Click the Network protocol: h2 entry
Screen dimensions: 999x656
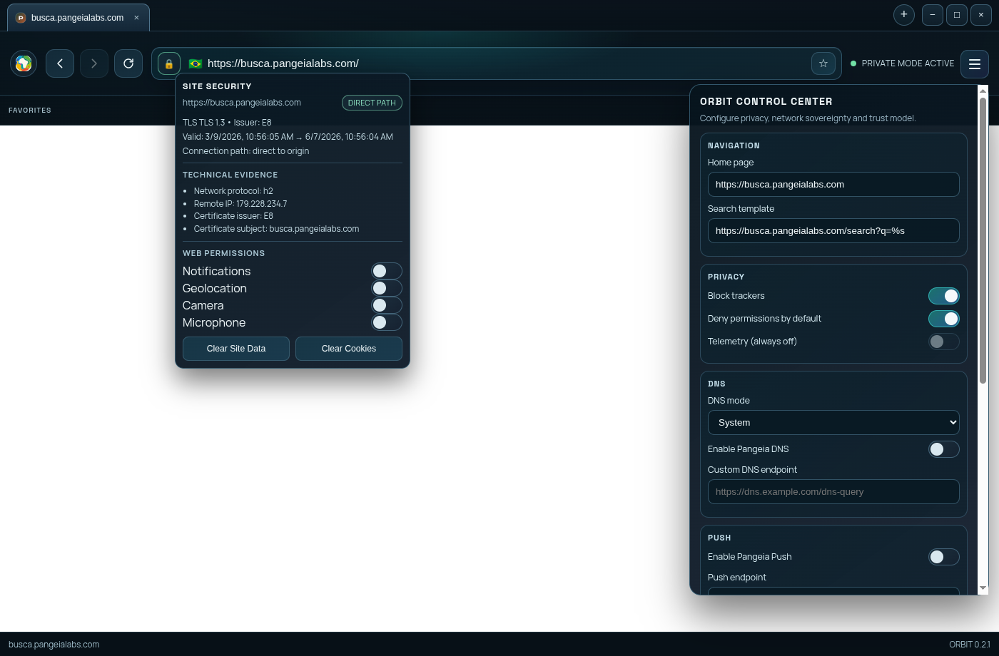pyautogui.click(x=233, y=191)
